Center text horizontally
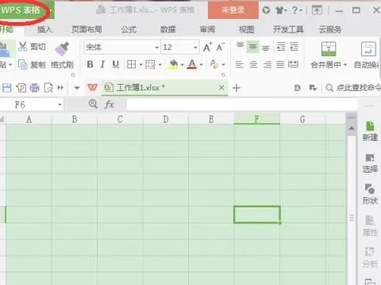Viewport: 381px width, 285px height. (x=253, y=64)
